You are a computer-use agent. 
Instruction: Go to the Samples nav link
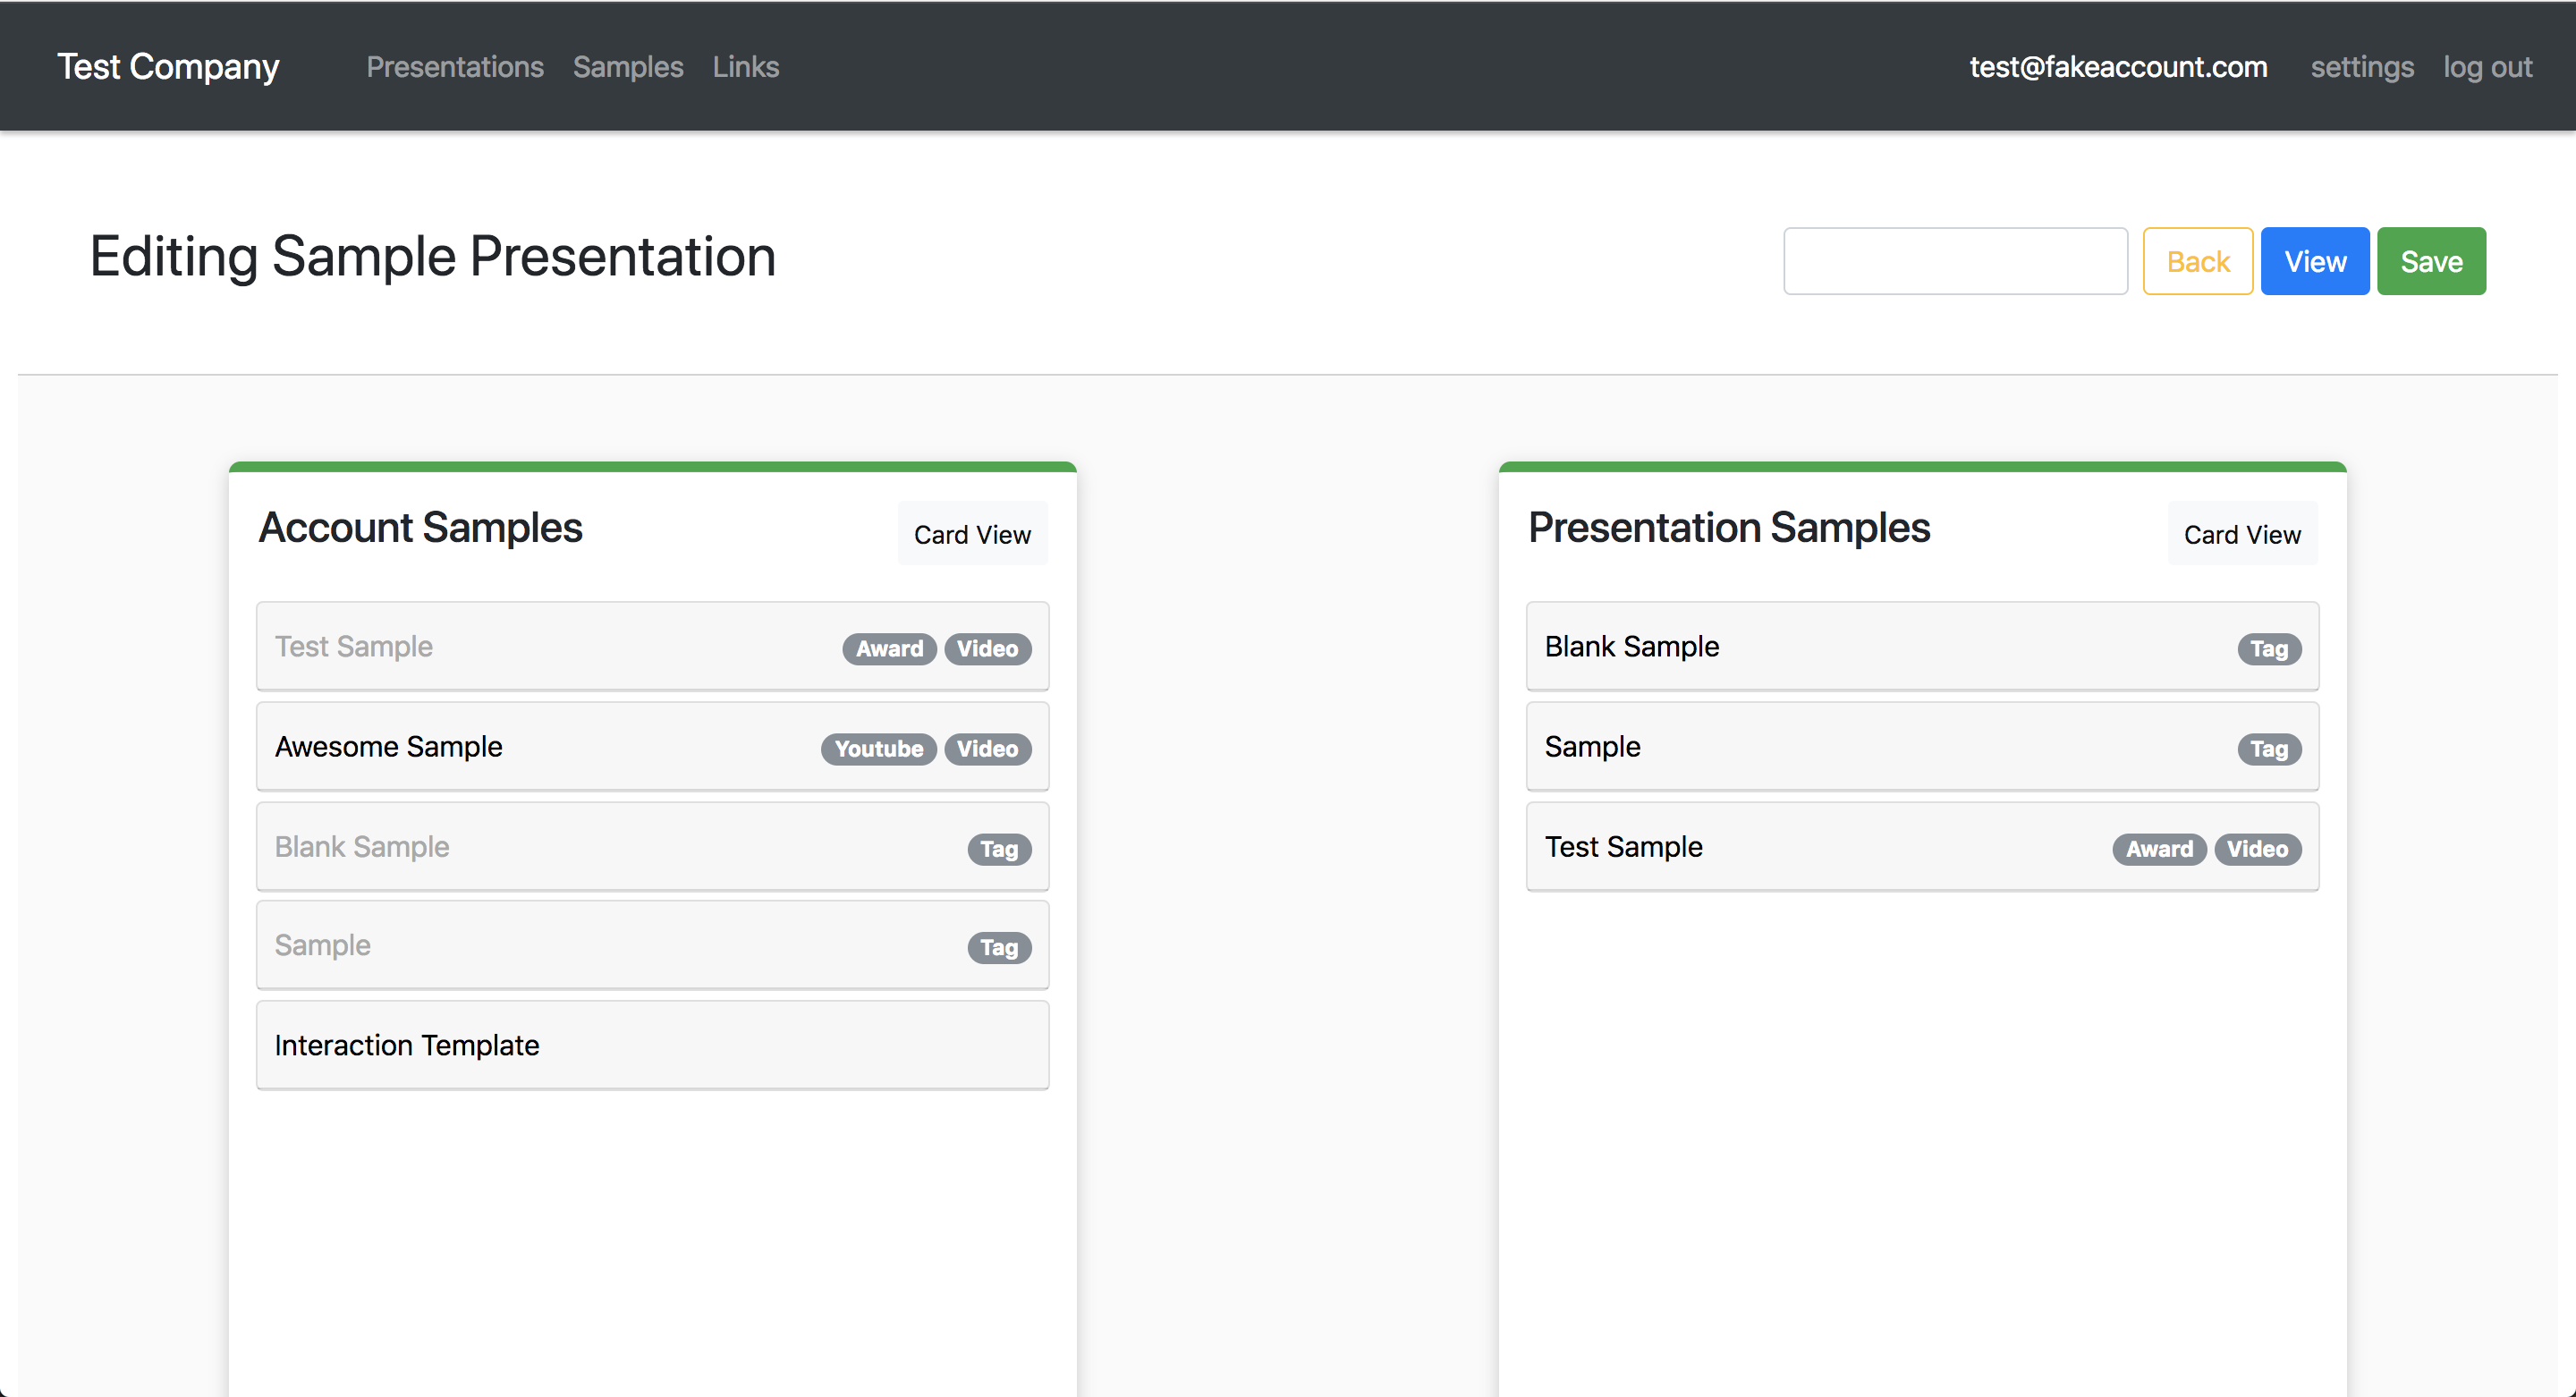627,67
